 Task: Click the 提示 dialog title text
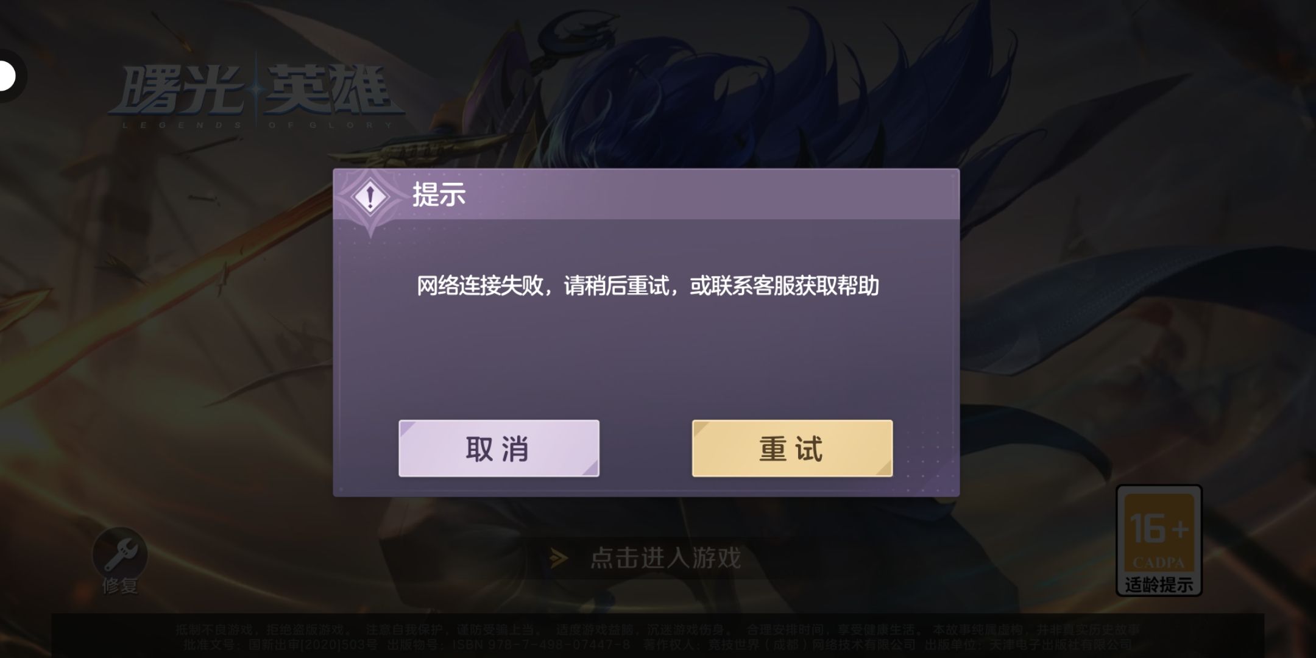(x=439, y=195)
